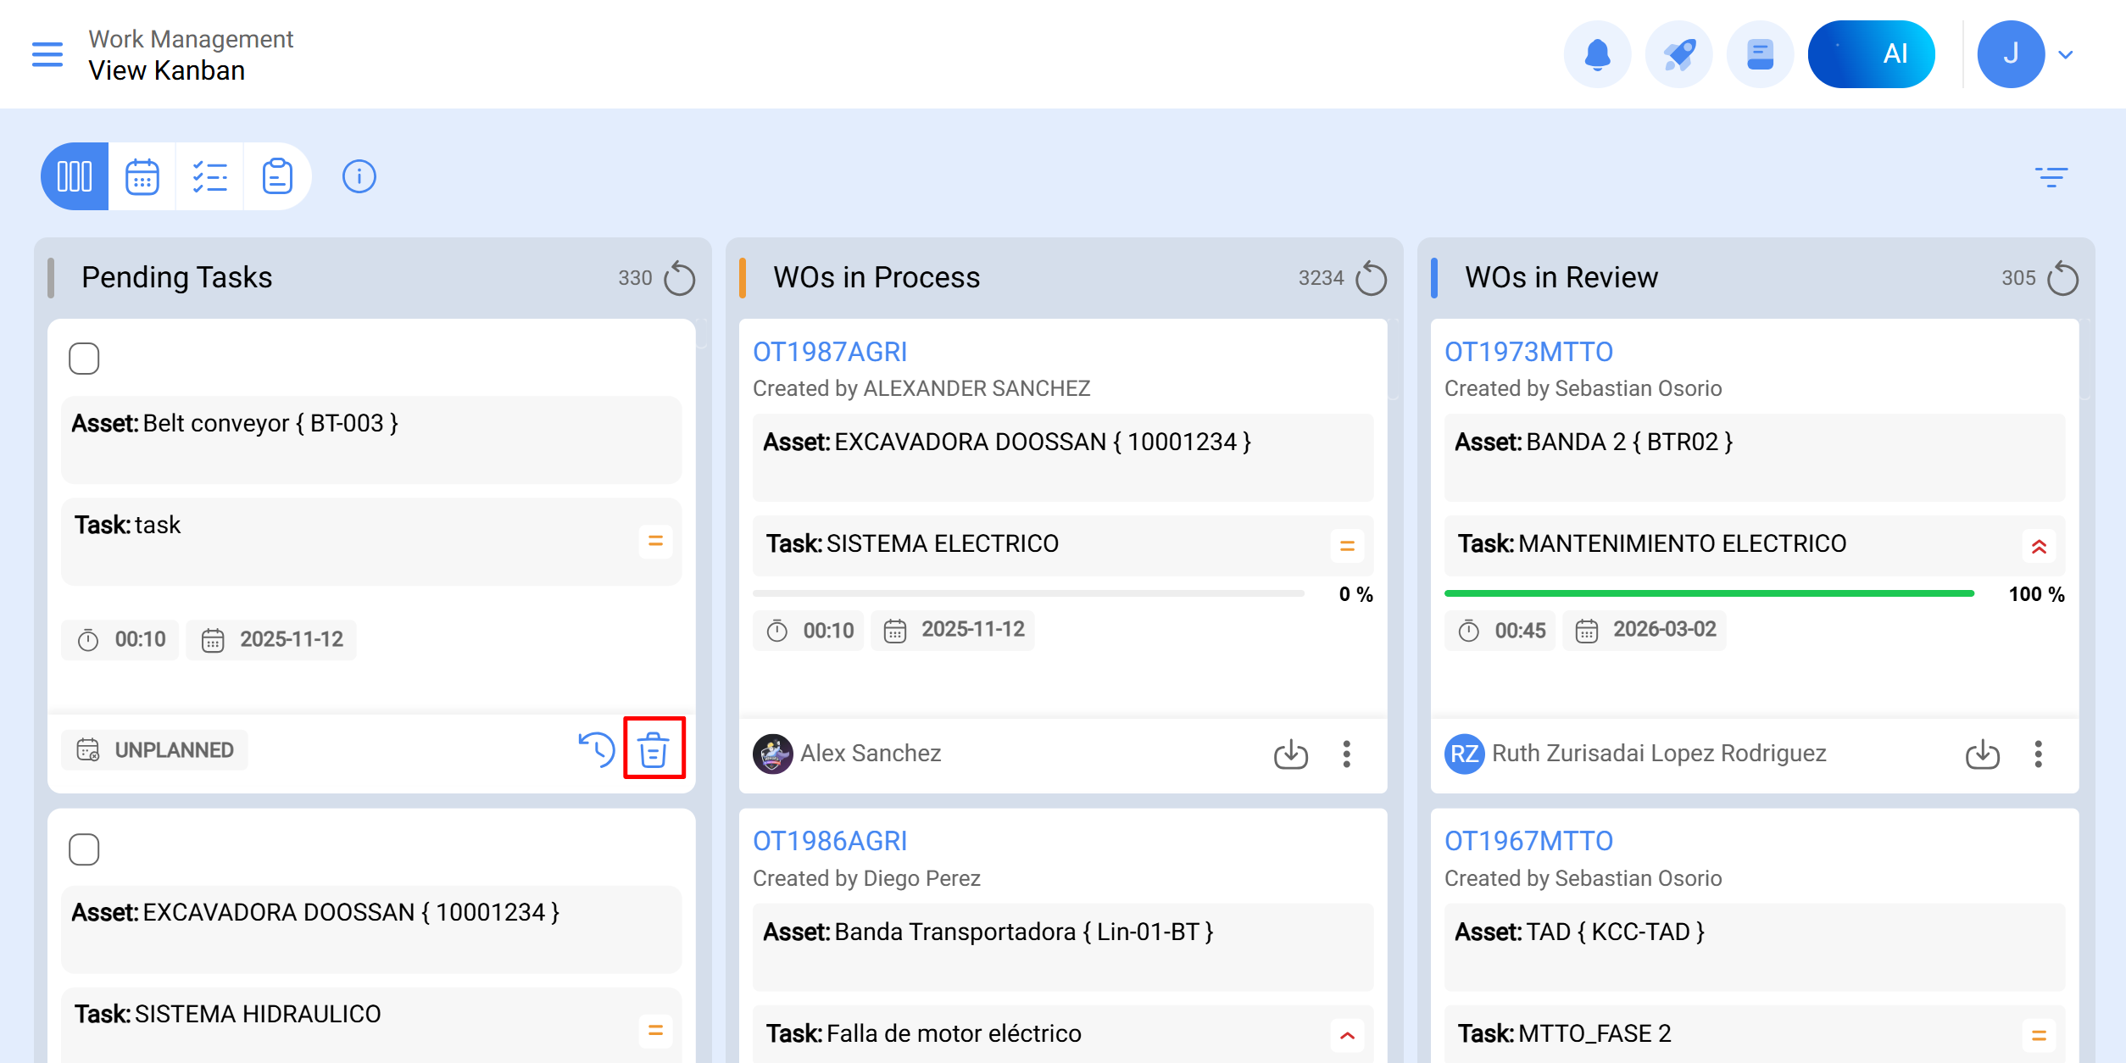
Task: Click the 100% progress bar on OT1973MTTO
Action: [x=1708, y=593]
